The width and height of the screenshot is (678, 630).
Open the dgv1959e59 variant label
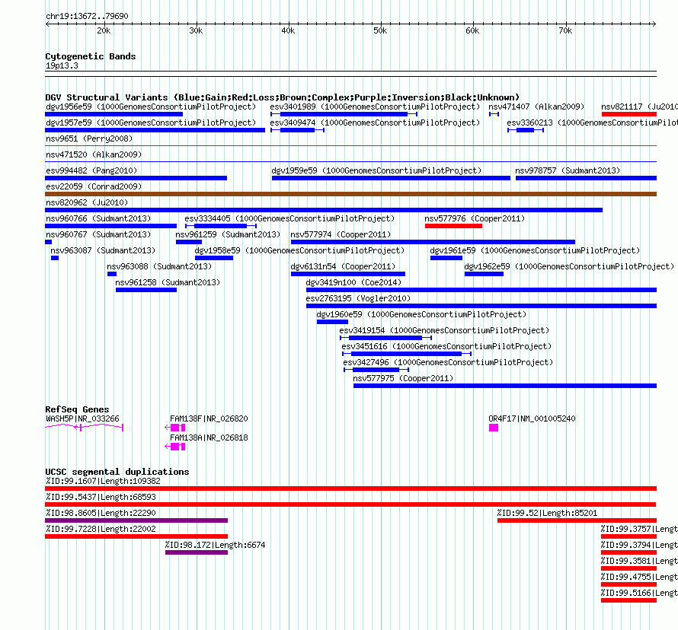pyautogui.click(x=376, y=170)
